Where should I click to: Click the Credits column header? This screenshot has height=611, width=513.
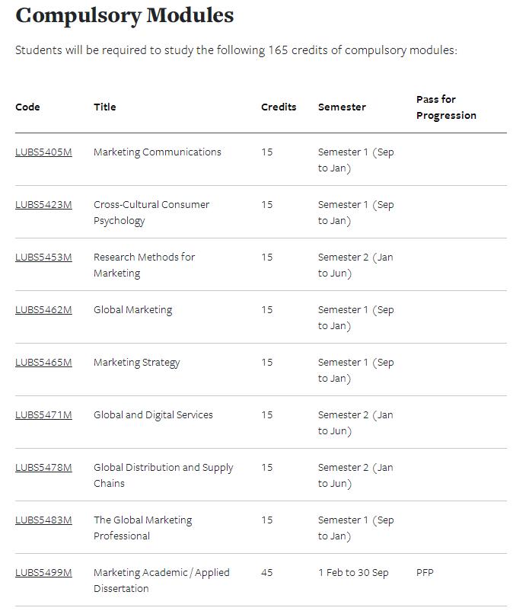pos(279,107)
